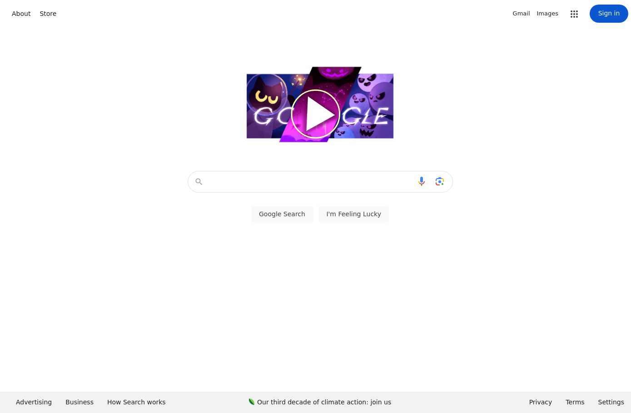The width and height of the screenshot is (631, 413).
Task: Open the Advertising footer link
Action: click(x=34, y=402)
